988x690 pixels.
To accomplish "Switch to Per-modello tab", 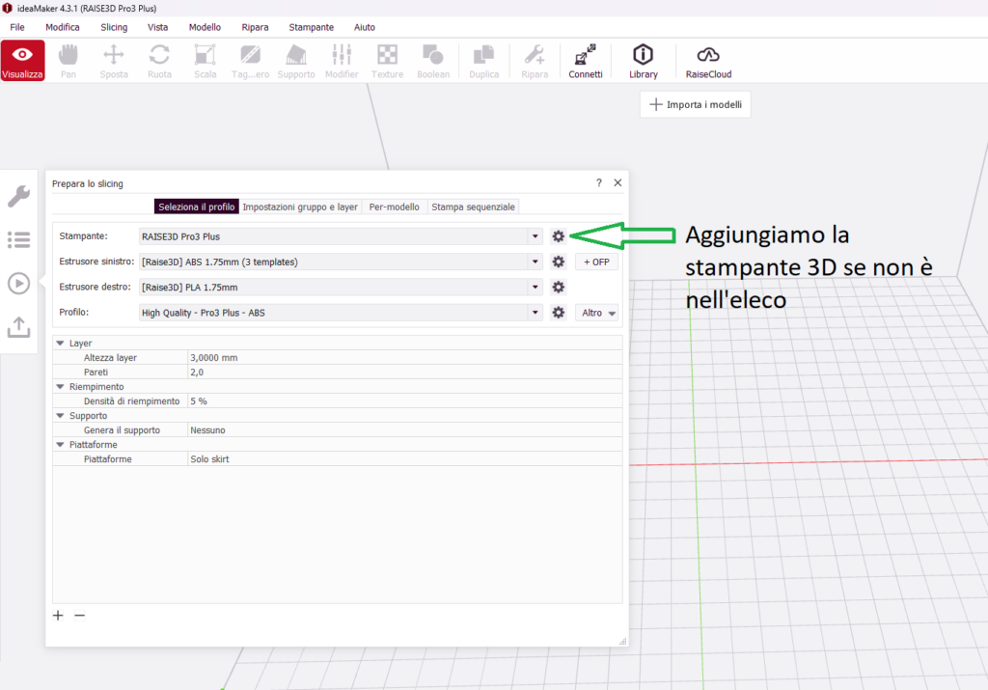I will 395,207.
